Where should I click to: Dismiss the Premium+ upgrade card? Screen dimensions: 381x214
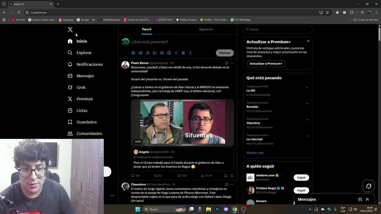tap(308, 41)
